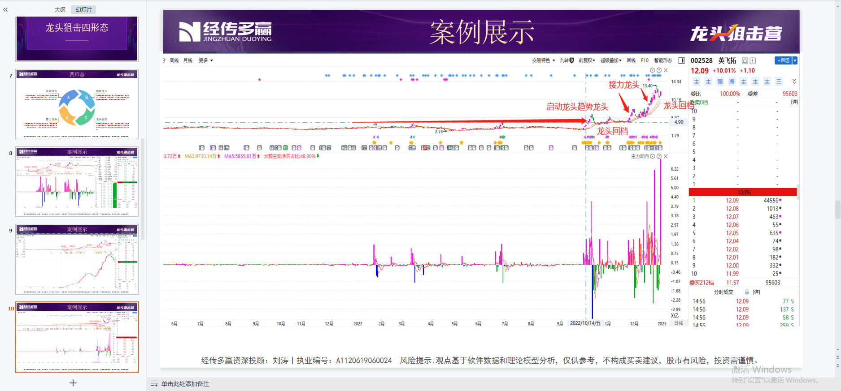Expand the double-chevron below +自选
This screenshot has height=391, width=841.
pyautogui.click(x=794, y=82)
